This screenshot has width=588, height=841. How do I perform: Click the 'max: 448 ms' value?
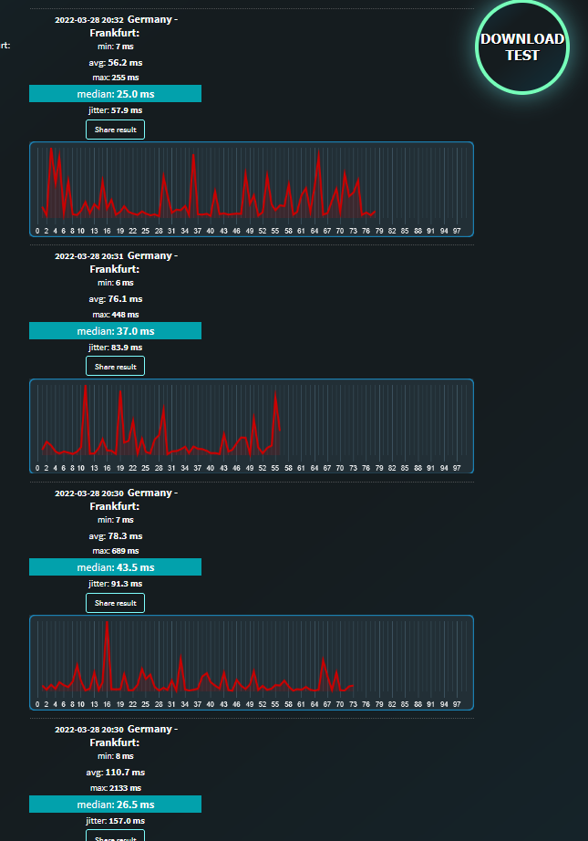(x=116, y=315)
